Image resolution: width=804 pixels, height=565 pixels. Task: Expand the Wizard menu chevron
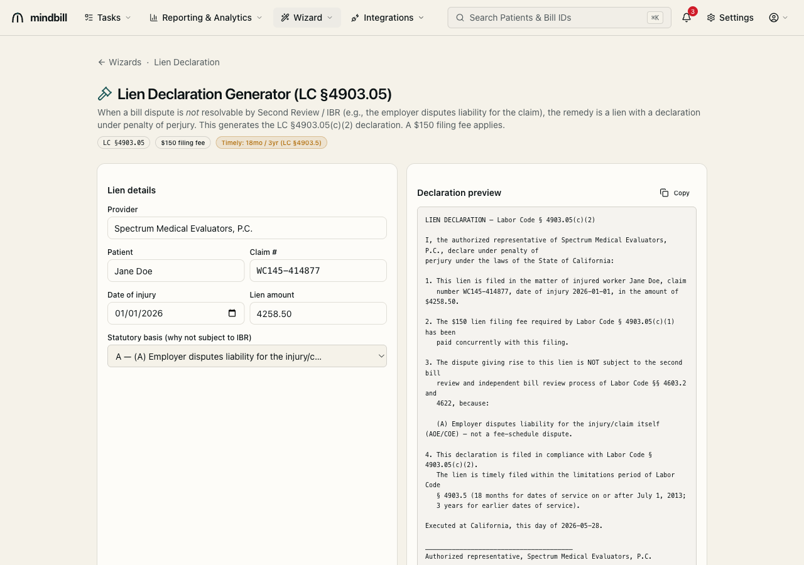click(330, 18)
